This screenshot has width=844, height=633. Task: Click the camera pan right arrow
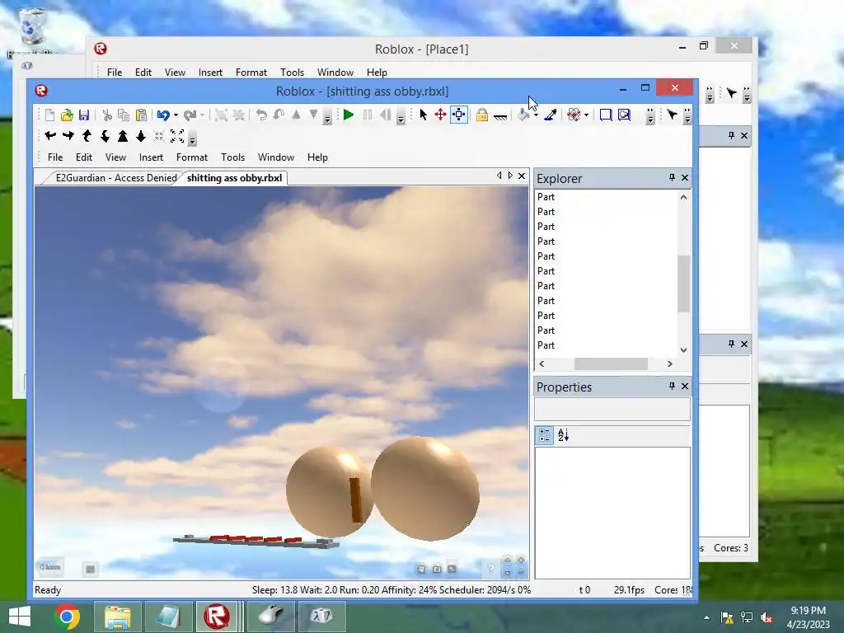pos(68,136)
